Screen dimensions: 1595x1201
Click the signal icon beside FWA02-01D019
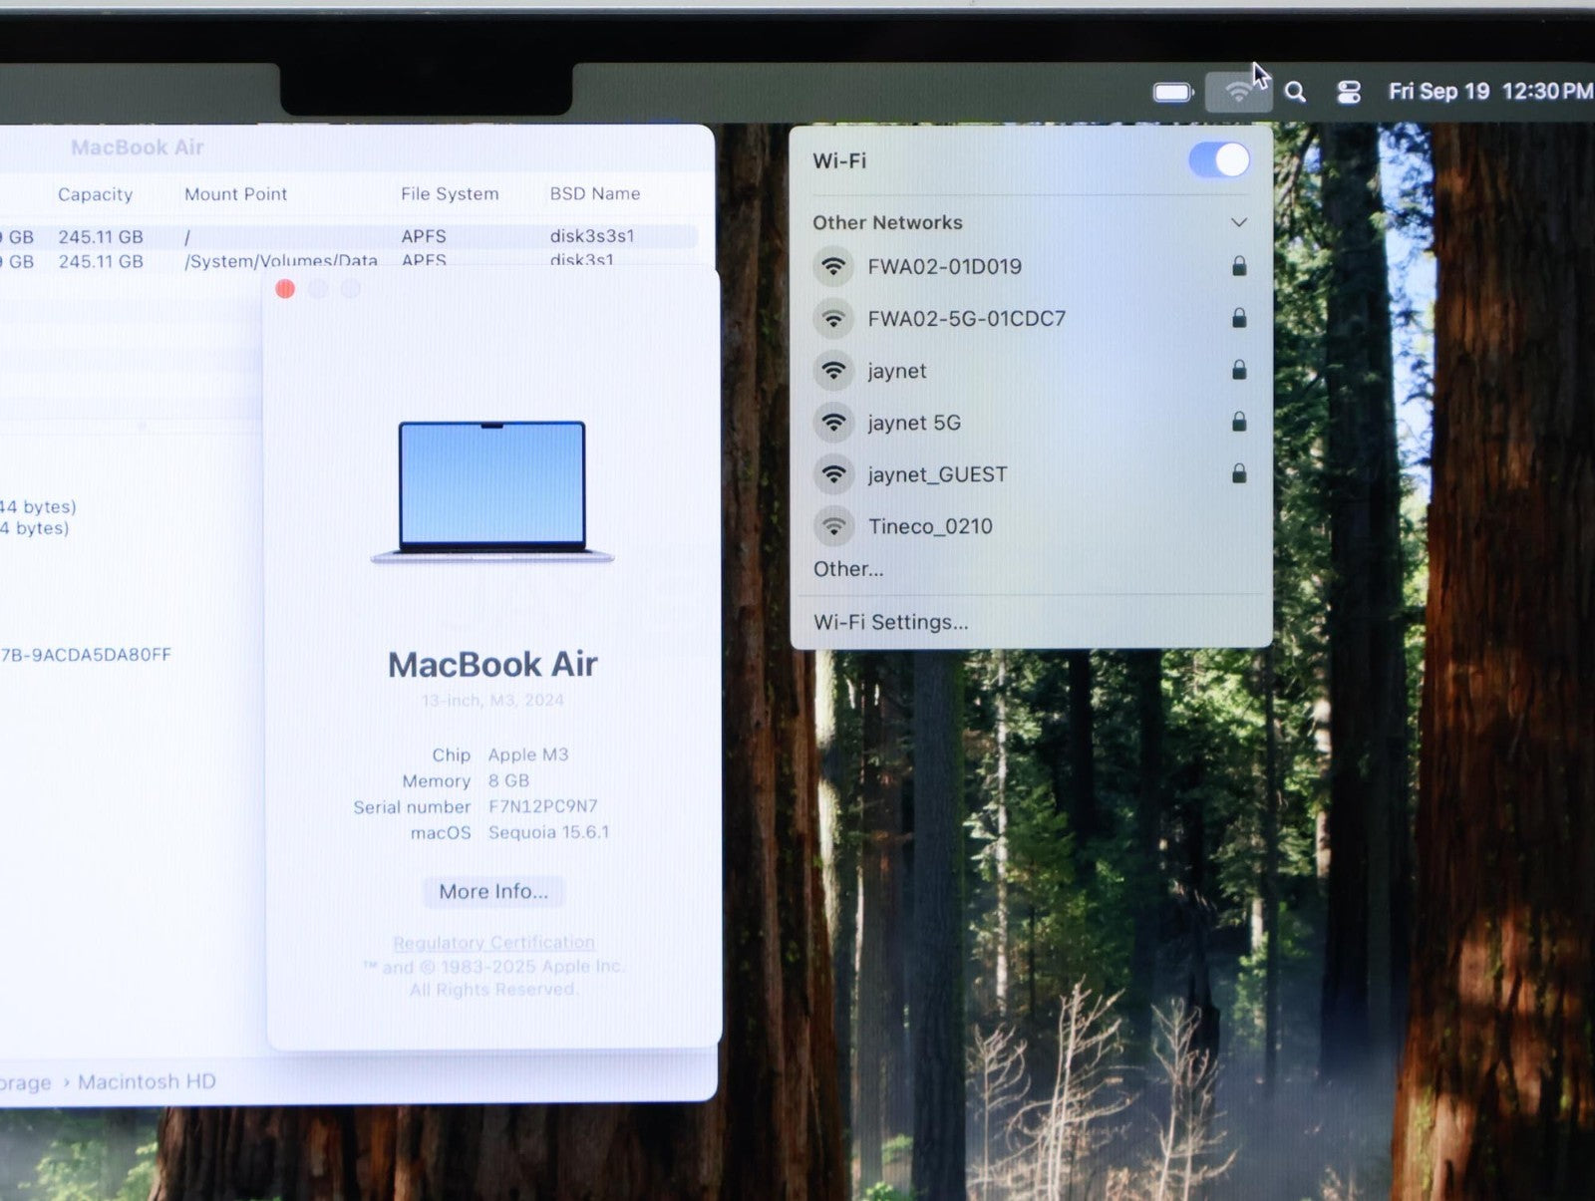click(x=833, y=266)
